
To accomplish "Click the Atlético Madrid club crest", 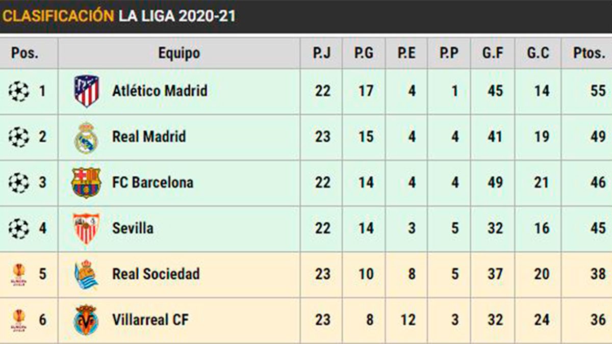I will [86, 91].
